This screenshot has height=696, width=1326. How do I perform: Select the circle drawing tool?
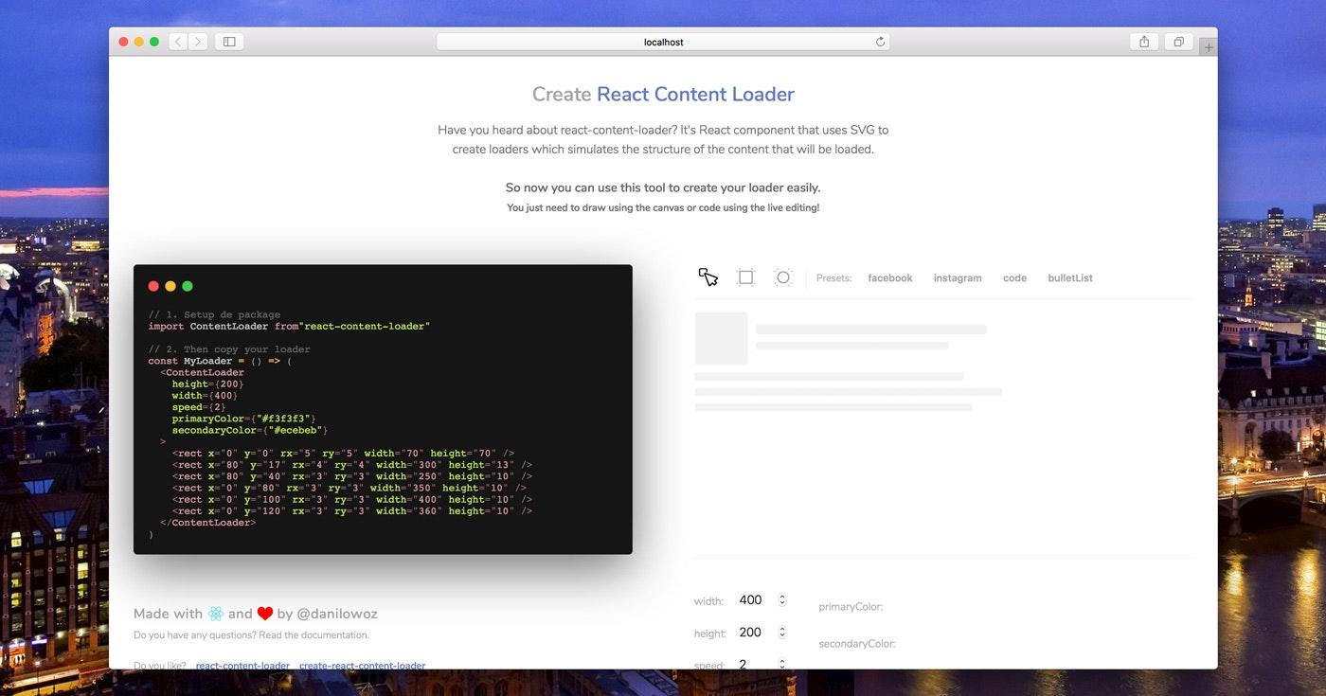point(782,277)
